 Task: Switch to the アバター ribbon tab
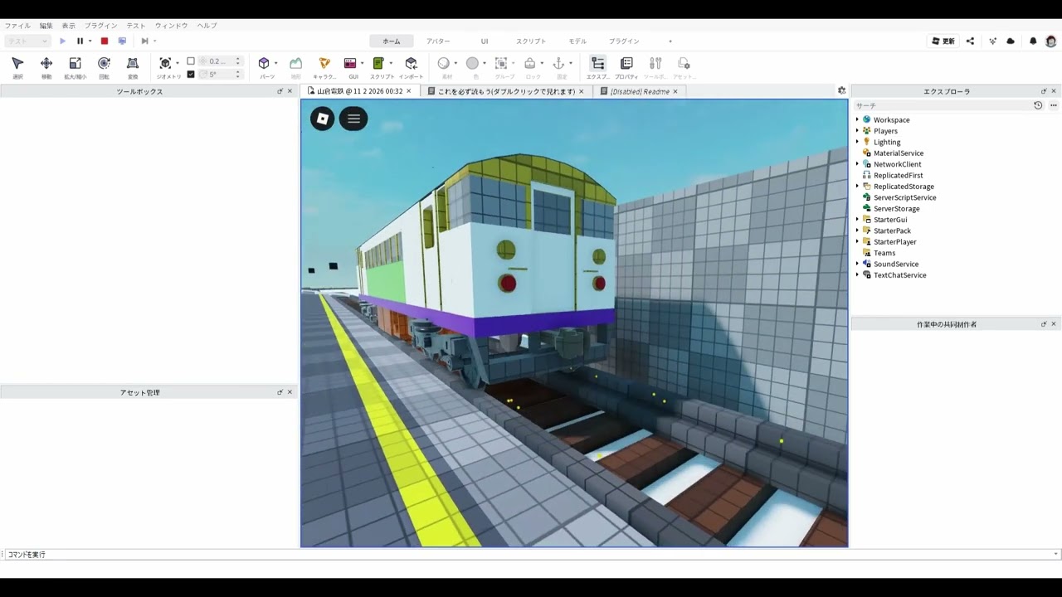pyautogui.click(x=438, y=41)
